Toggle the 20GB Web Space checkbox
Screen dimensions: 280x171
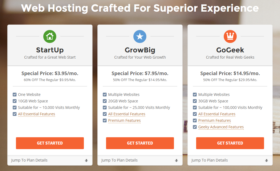point(105,101)
